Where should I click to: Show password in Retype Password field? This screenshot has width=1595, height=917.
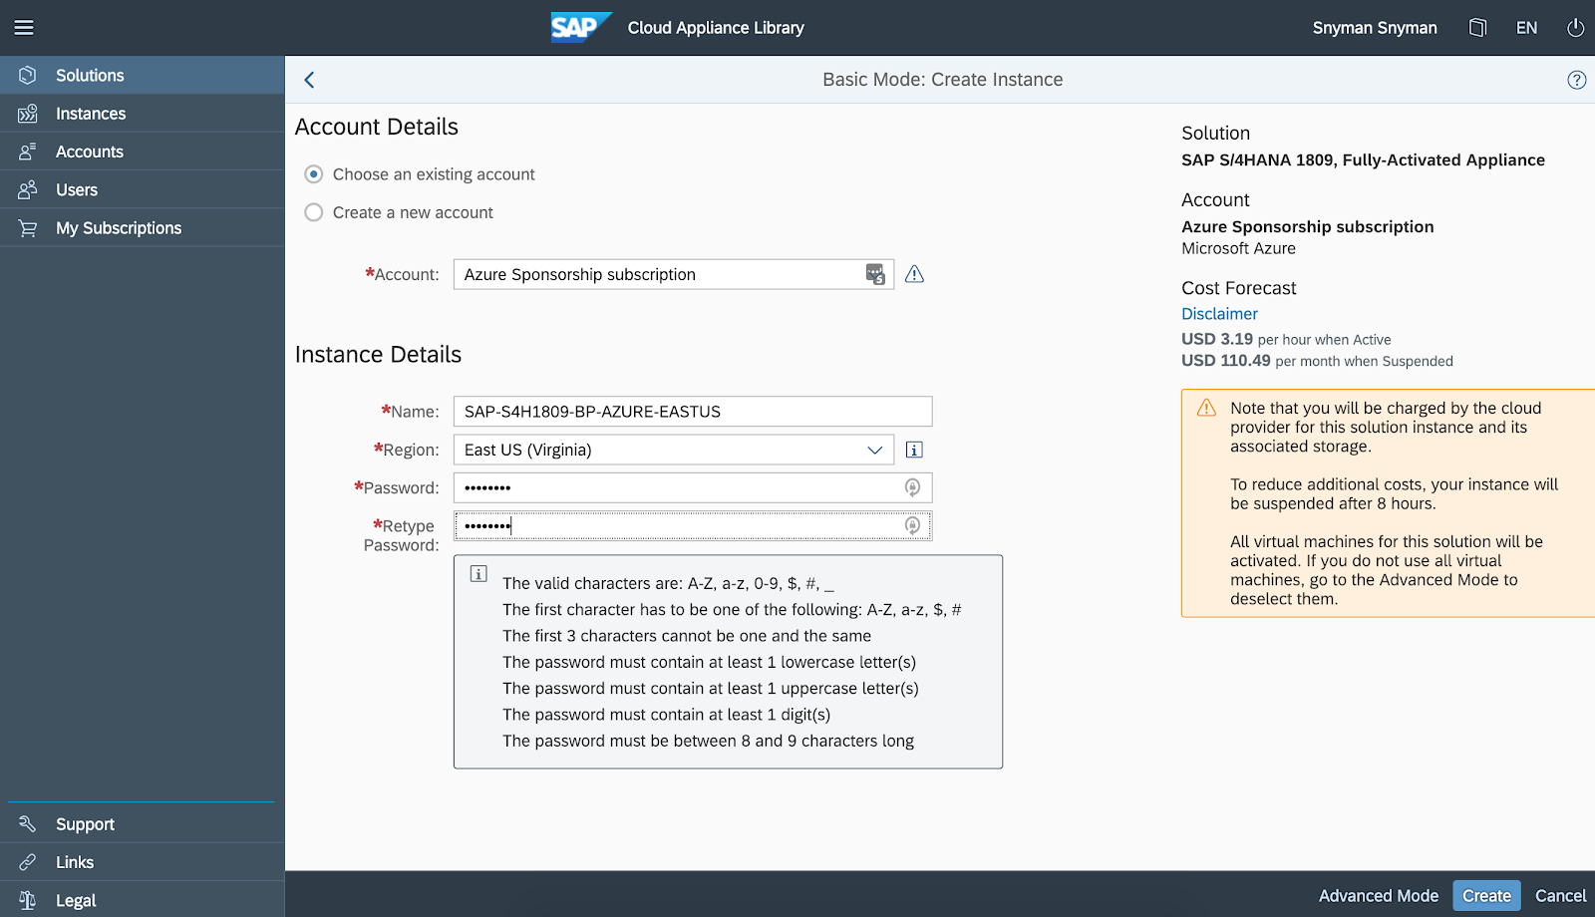912,525
